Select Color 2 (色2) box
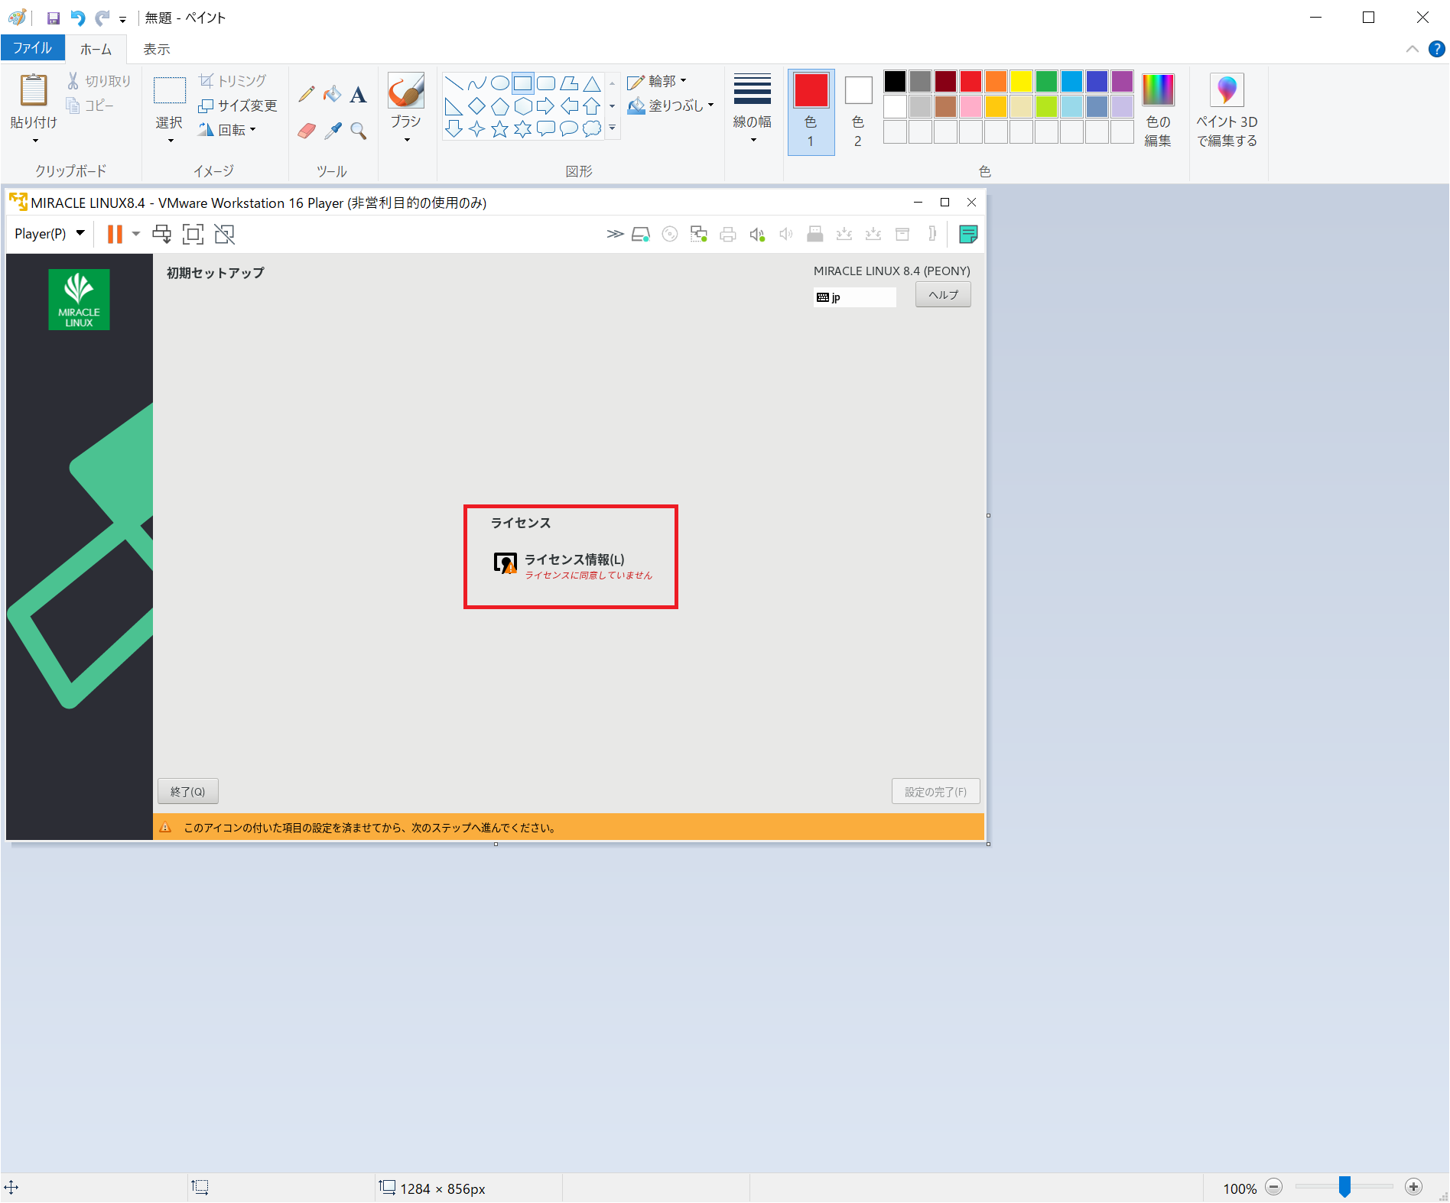This screenshot has width=1450, height=1203. [858, 112]
